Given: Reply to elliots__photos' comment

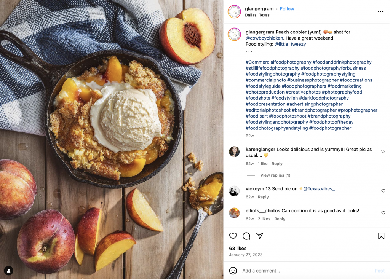Looking at the screenshot, I should pyautogui.click(x=280, y=219).
